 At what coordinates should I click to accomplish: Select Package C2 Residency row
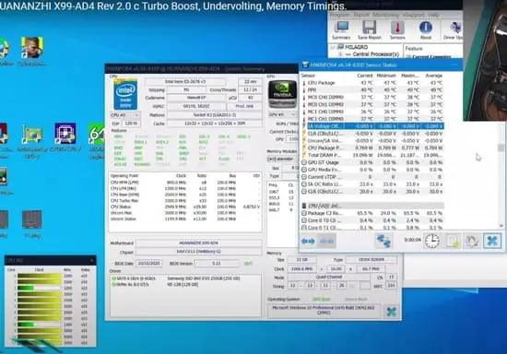371,213
